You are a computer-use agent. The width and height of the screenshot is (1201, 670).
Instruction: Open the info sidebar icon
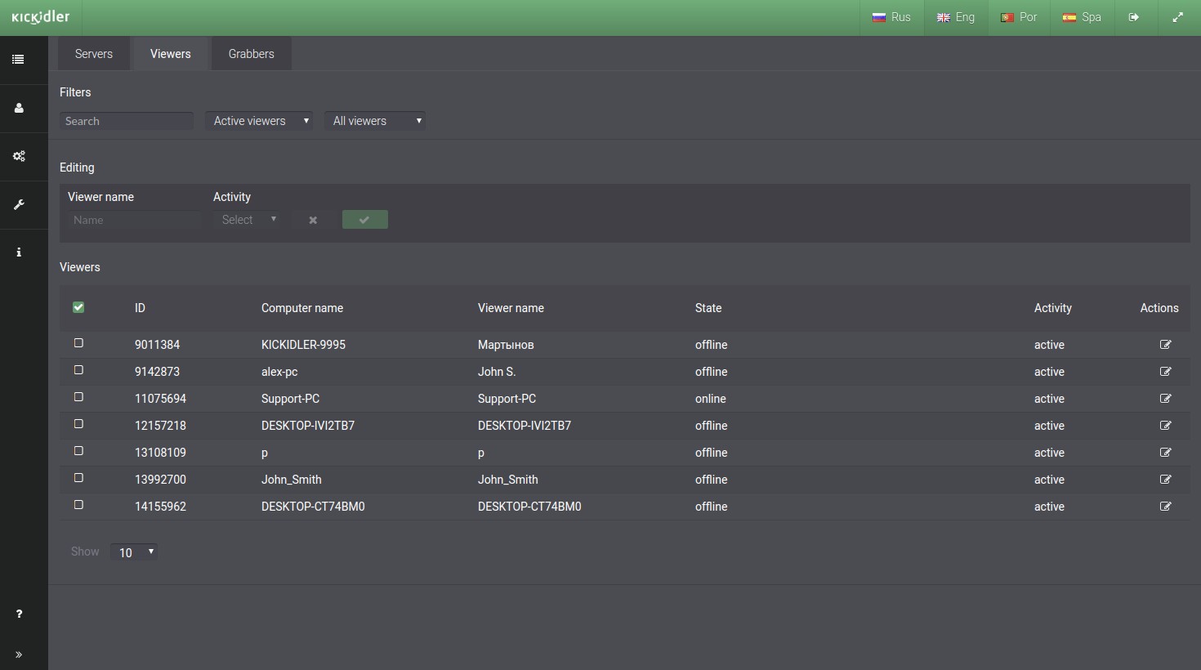point(19,252)
